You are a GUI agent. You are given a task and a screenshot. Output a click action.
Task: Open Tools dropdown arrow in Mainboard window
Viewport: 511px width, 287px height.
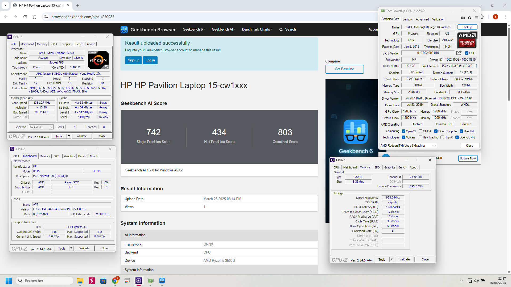(x=71, y=248)
